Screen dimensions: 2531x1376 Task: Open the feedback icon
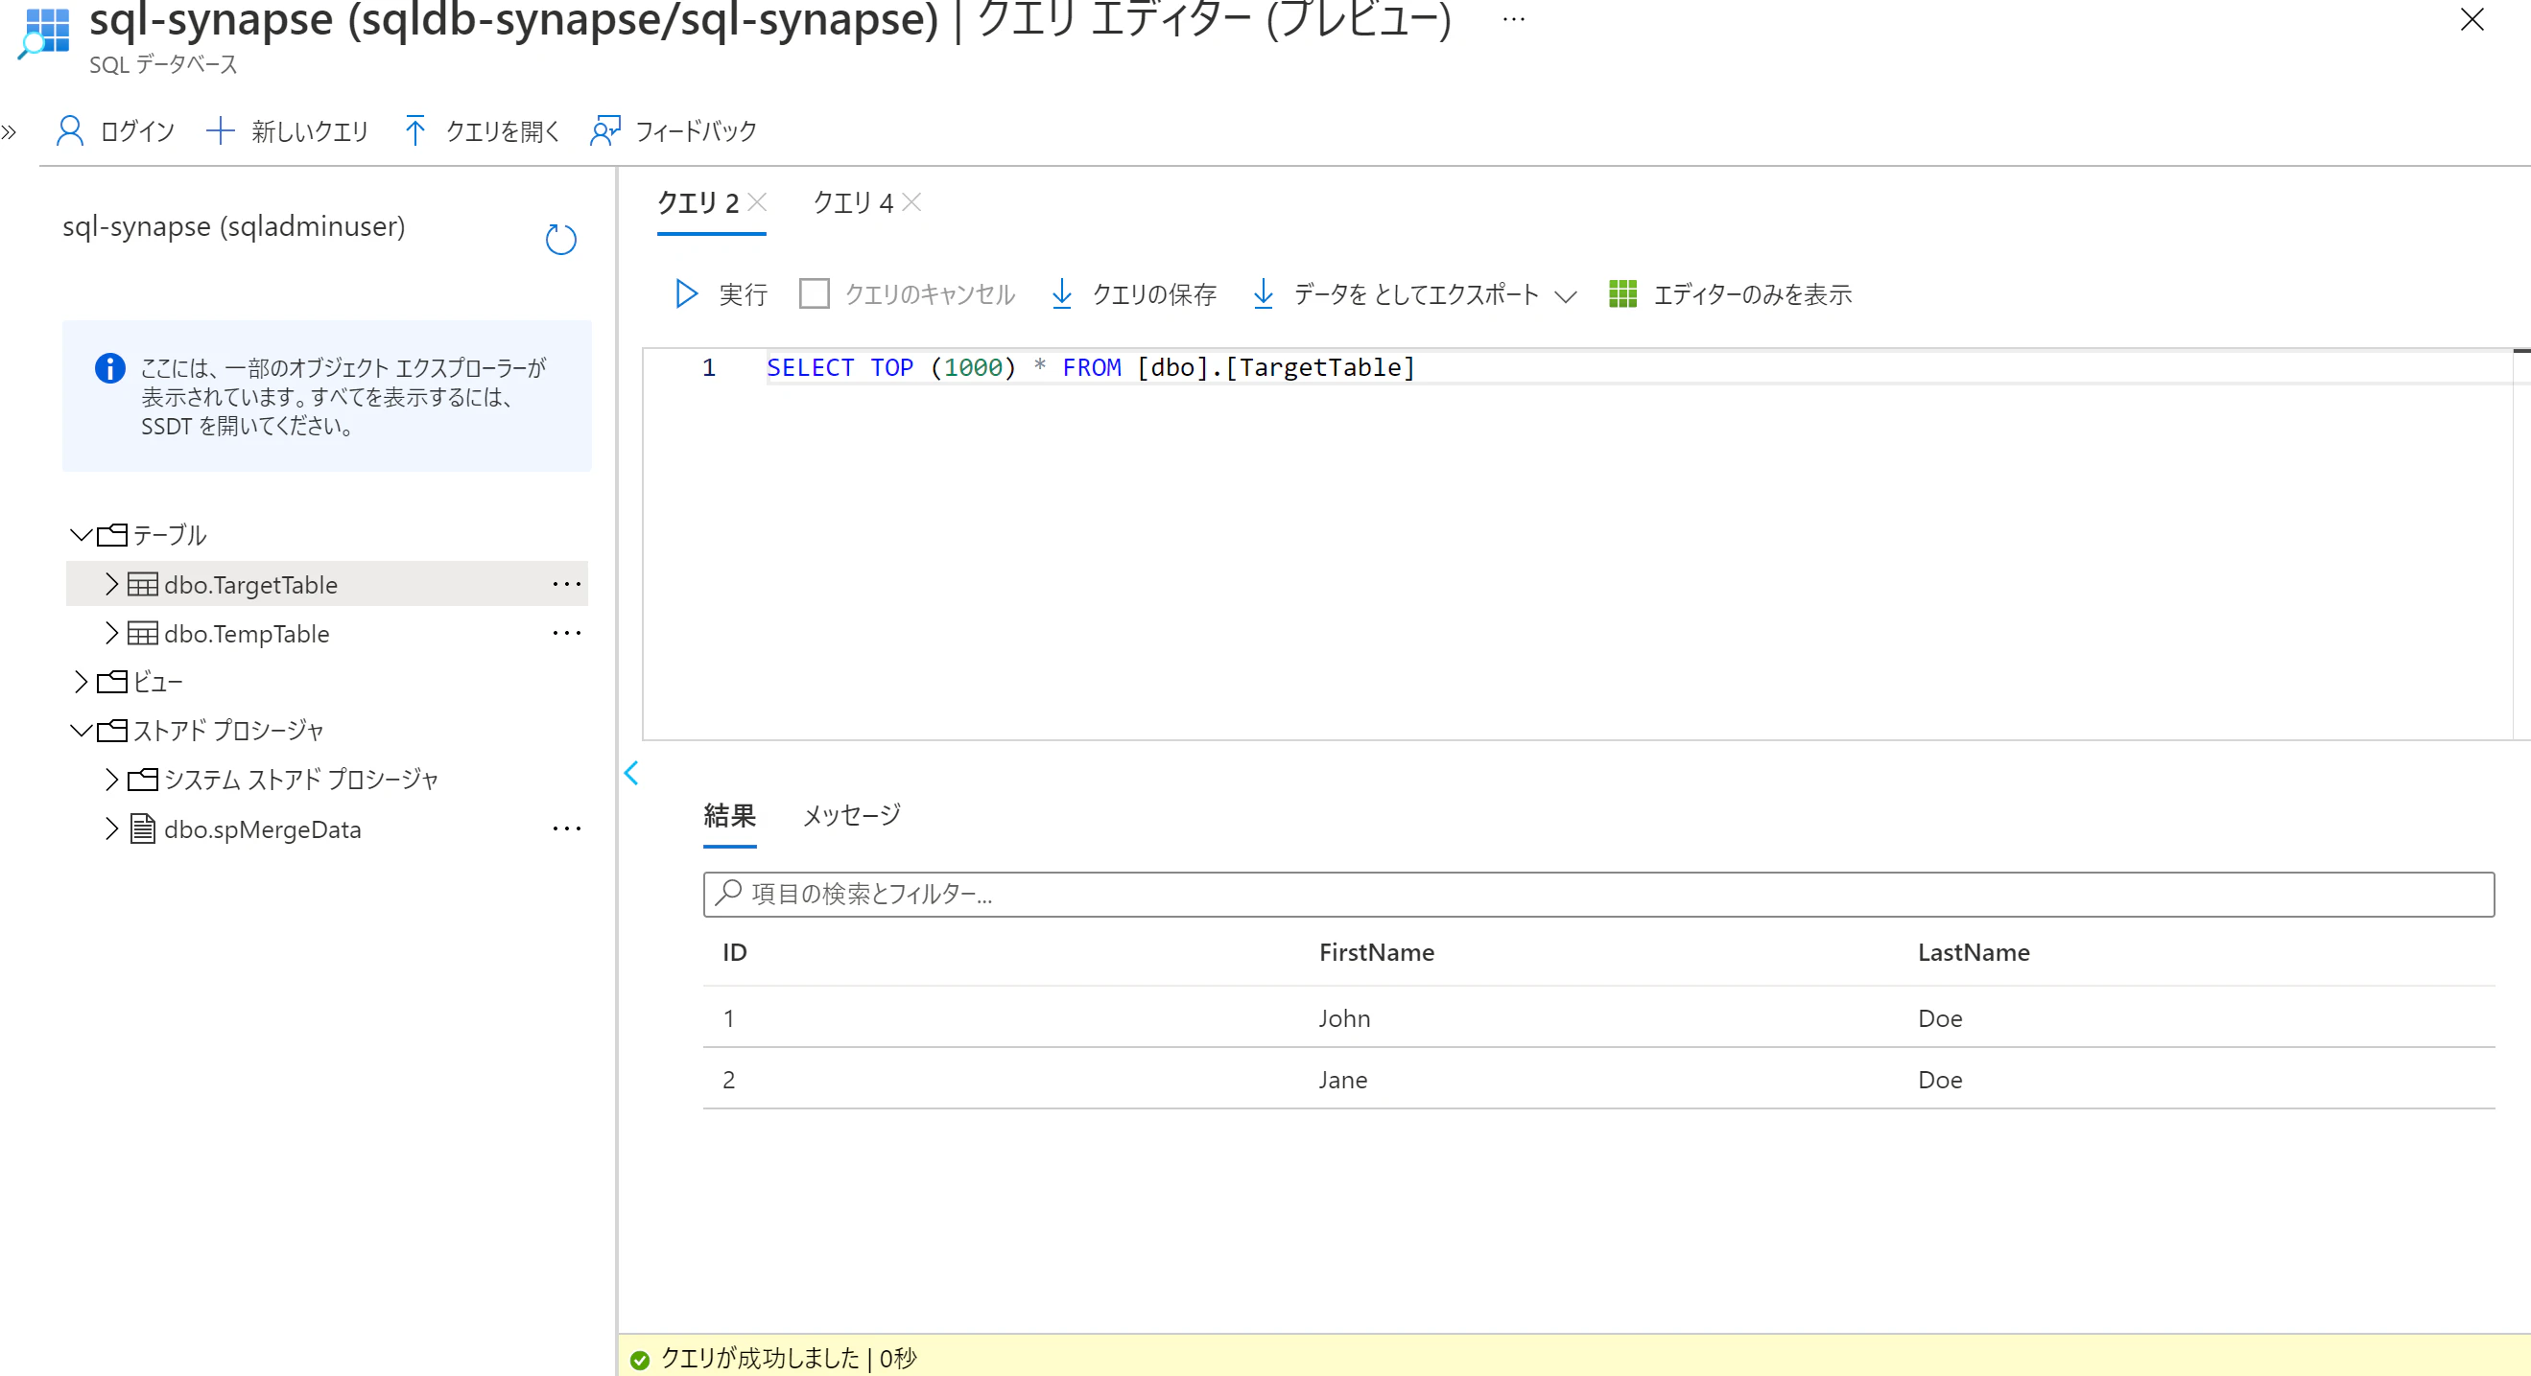click(x=605, y=130)
